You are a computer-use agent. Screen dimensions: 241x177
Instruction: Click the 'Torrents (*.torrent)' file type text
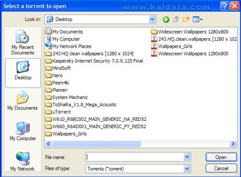[x=105, y=169]
